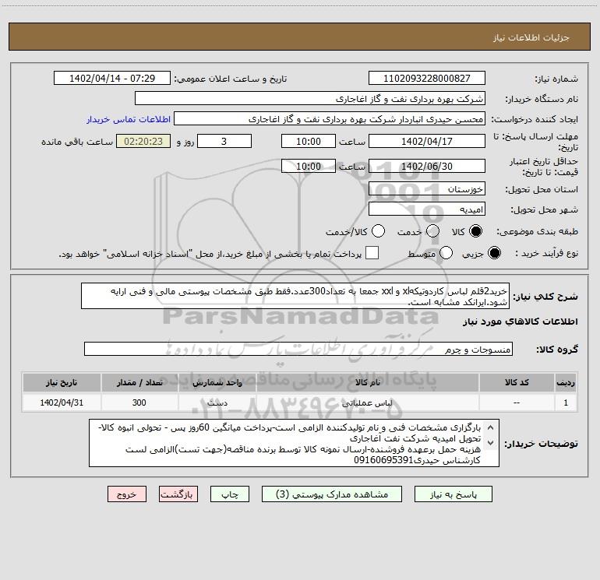
Task: Click the چاپ print button
Action: point(230,494)
